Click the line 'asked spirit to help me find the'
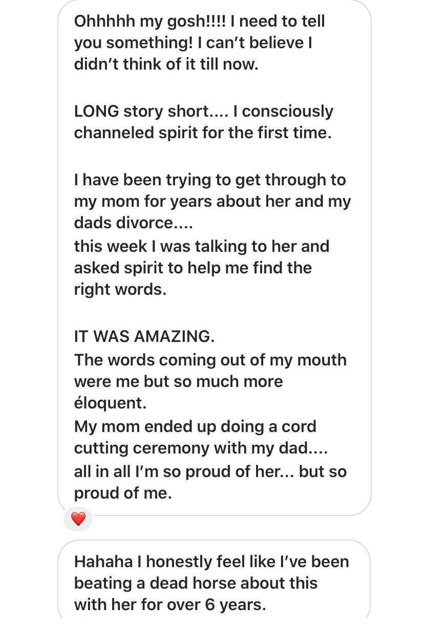Screen dimensions: 424x626 coord(193,268)
